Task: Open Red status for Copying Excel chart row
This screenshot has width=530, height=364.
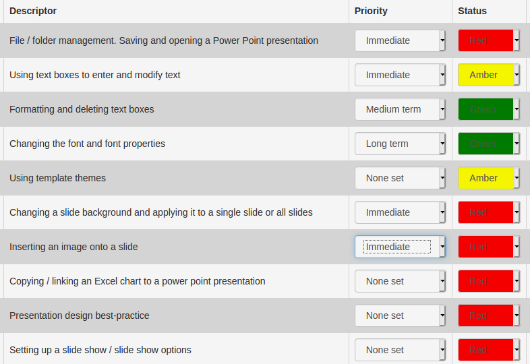Action: (489, 281)
